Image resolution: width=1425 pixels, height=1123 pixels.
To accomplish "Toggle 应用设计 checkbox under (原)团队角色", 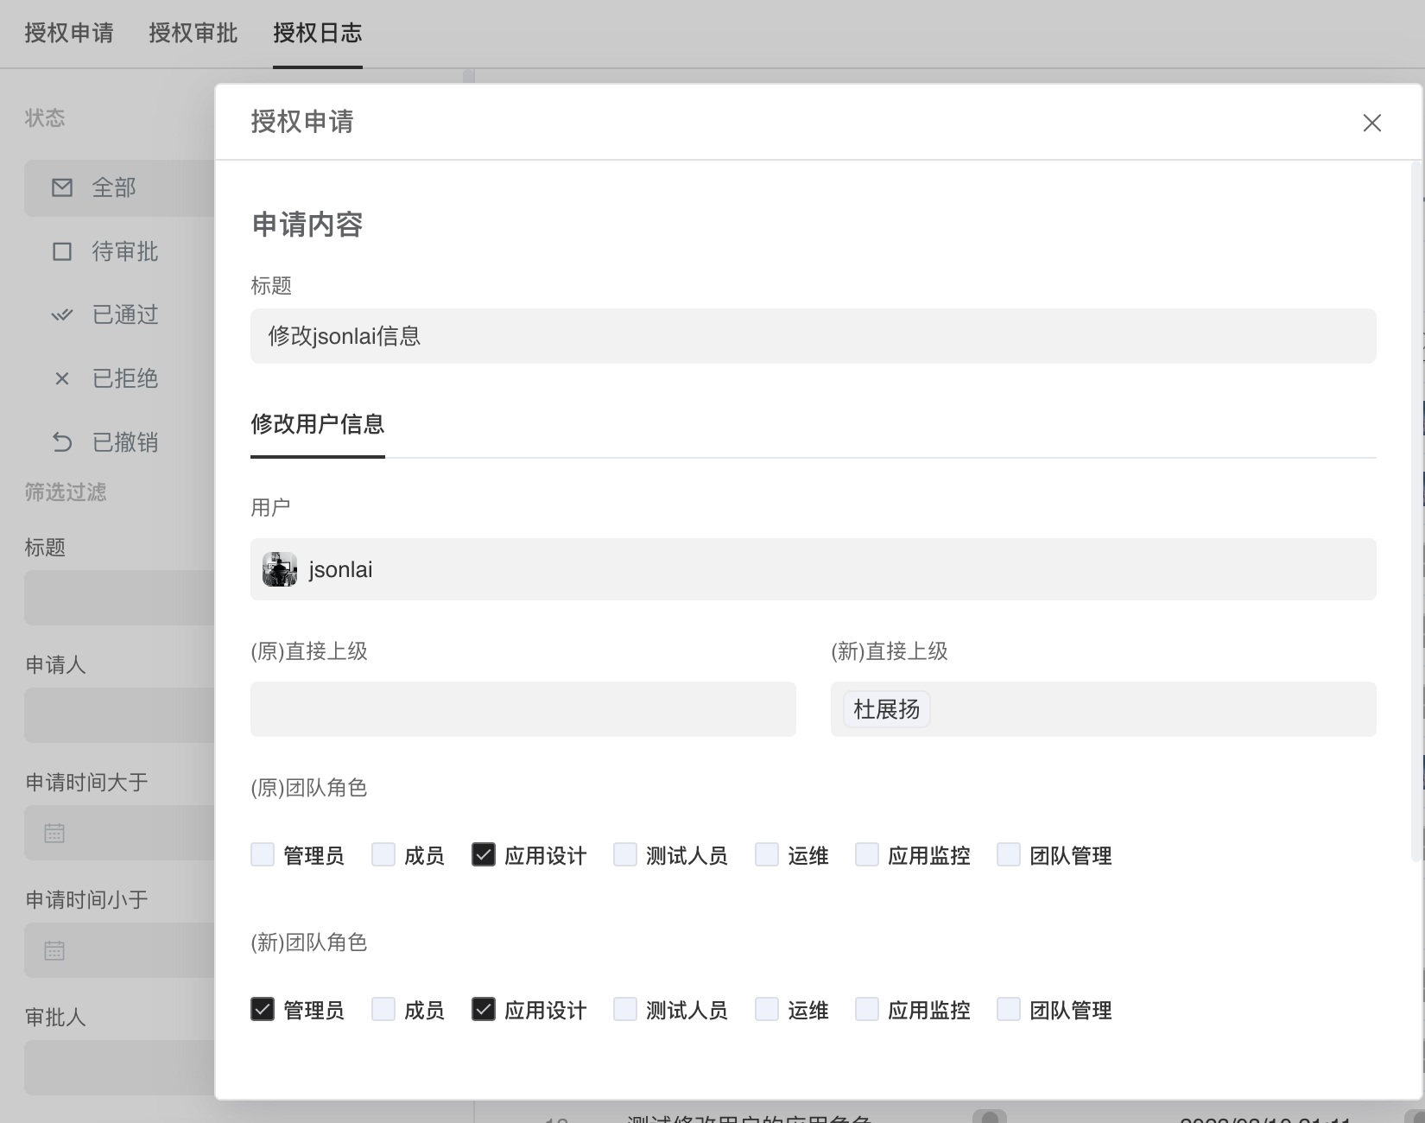I will point(484,854).
